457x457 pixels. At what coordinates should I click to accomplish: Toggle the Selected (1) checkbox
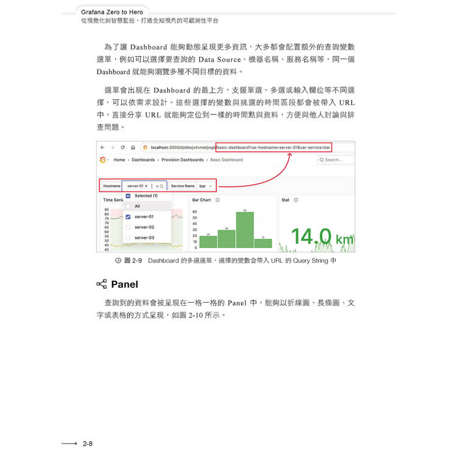(128, 196)
